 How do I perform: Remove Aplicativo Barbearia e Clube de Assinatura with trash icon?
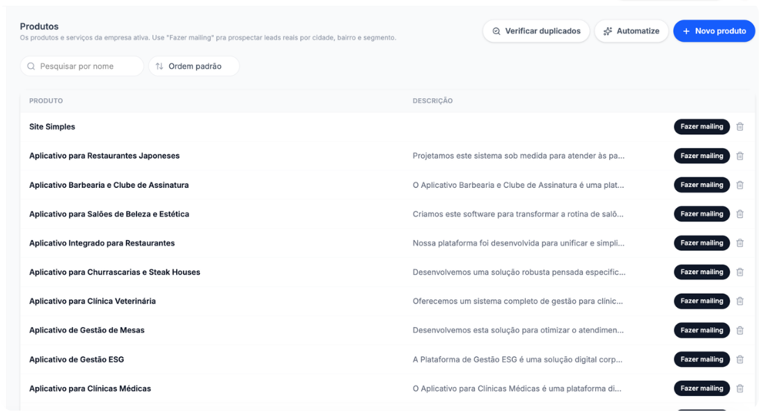pos(740,184)
